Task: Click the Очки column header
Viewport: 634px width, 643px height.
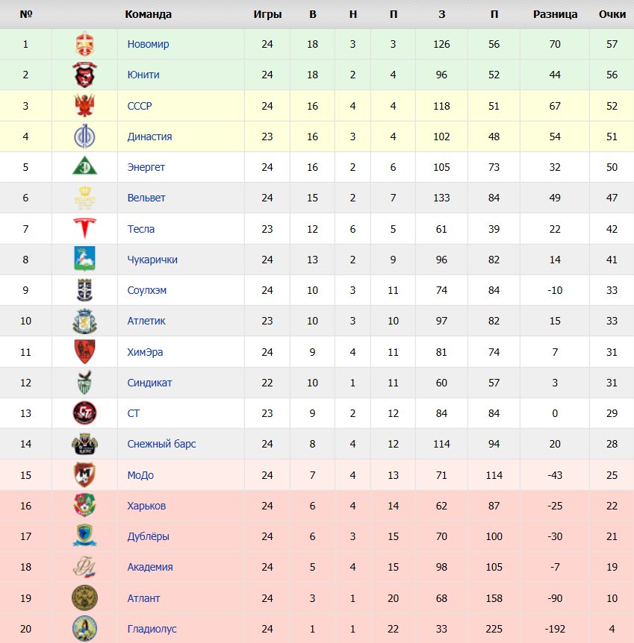Action: 612,14
